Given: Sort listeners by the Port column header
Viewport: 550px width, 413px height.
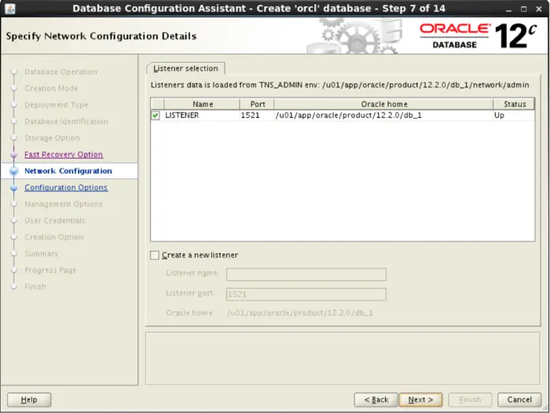Looking at the screenshot, I should [257, 105].
